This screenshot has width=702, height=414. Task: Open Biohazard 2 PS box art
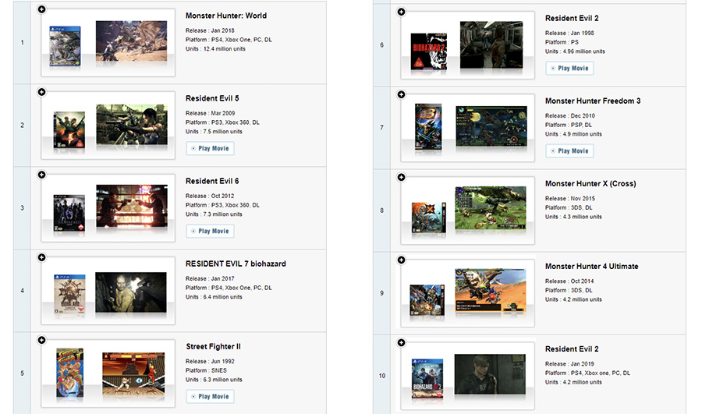click(x=429, y=51)
